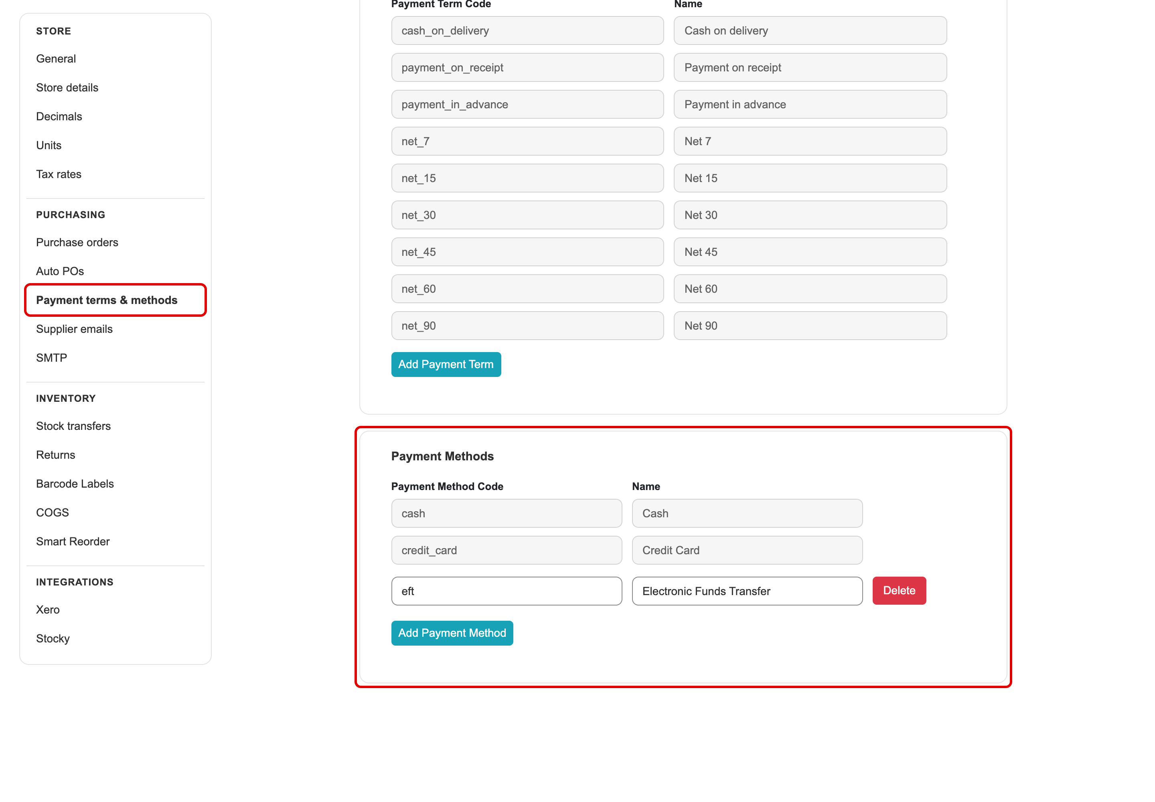Go to Store details settings
Viewport: 1155px width, 802px height.
(x=67, y=87)
